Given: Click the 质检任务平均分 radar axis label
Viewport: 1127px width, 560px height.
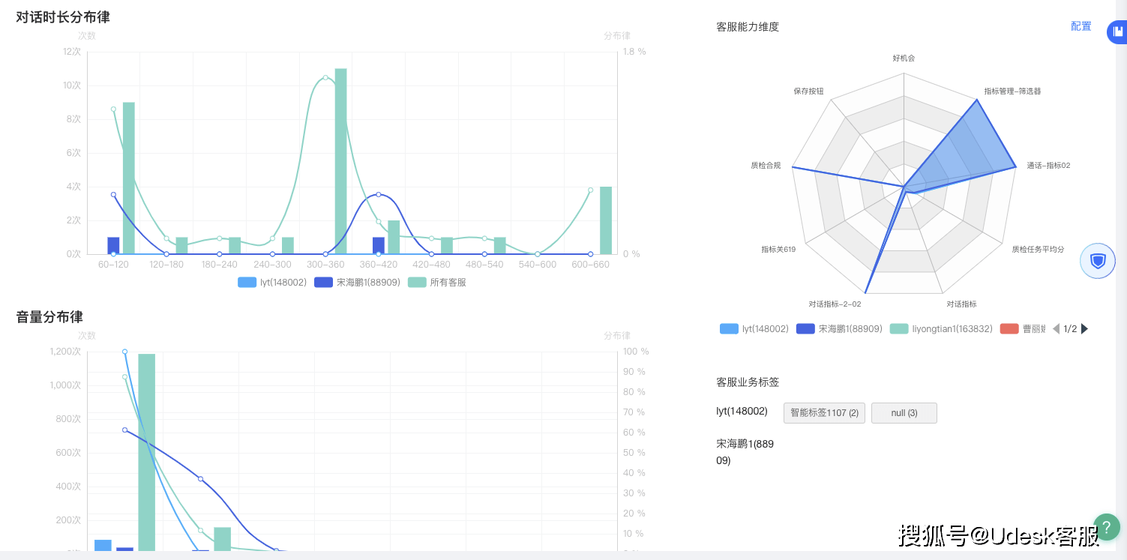Looking at the screenshot, I should 1038,249.
